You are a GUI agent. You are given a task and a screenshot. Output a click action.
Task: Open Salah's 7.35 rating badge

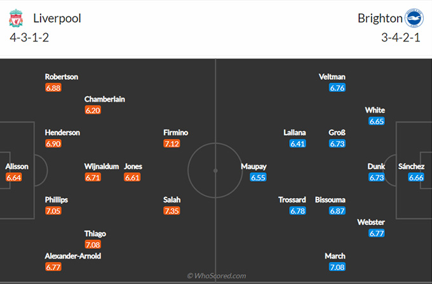tap(172, 211)
